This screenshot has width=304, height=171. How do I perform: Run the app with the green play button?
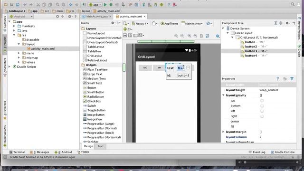[105, 5]
